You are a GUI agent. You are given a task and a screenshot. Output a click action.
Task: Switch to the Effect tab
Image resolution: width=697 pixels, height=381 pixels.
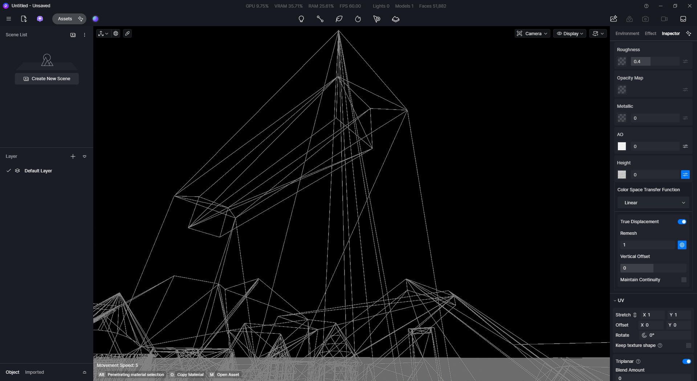(x=650, y=33)
